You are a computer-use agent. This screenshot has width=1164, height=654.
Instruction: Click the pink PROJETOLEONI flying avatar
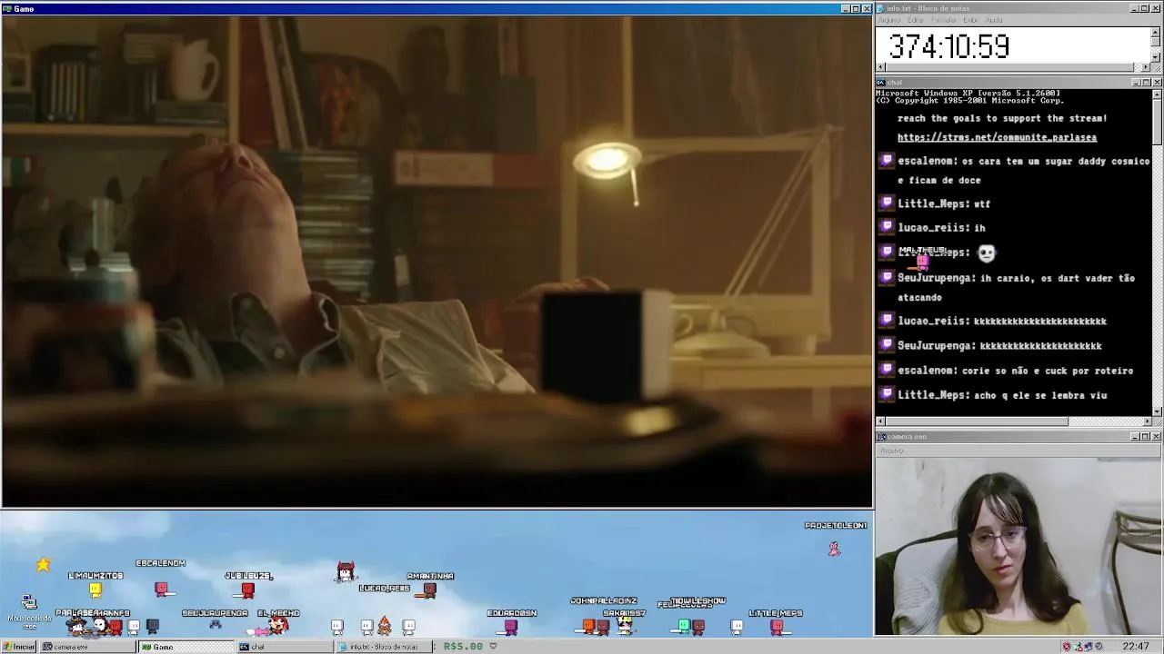834,549
